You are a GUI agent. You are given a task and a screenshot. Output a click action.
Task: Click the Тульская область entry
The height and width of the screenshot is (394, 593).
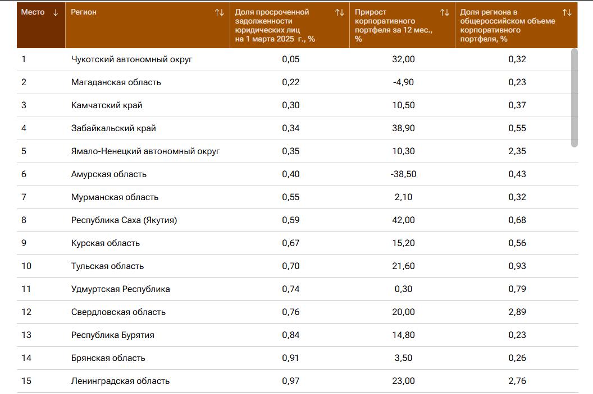click(107, 266)
